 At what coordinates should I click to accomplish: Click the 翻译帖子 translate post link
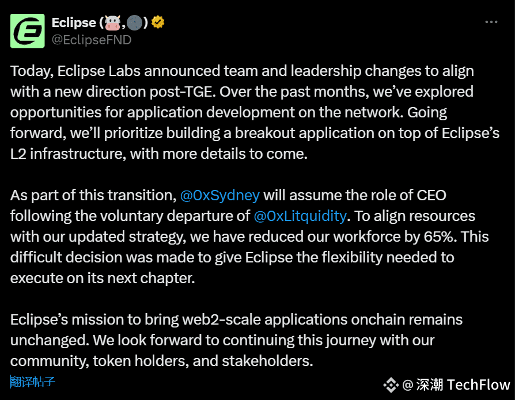[32, 382]
